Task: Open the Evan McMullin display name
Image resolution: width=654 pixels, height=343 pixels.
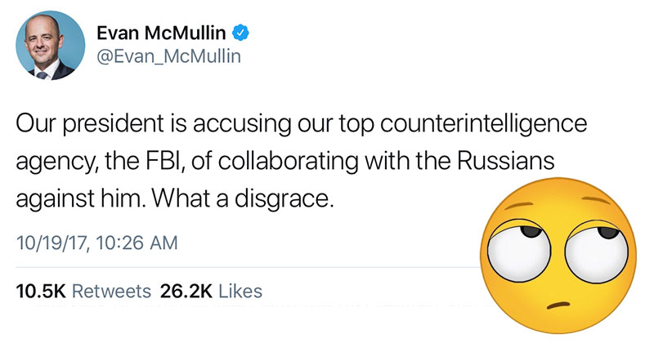Action: pos(164,34)
